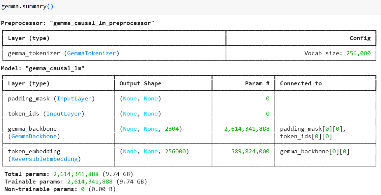Select the Total params summary line
This screenshot has width=381, height=195.
69,174
